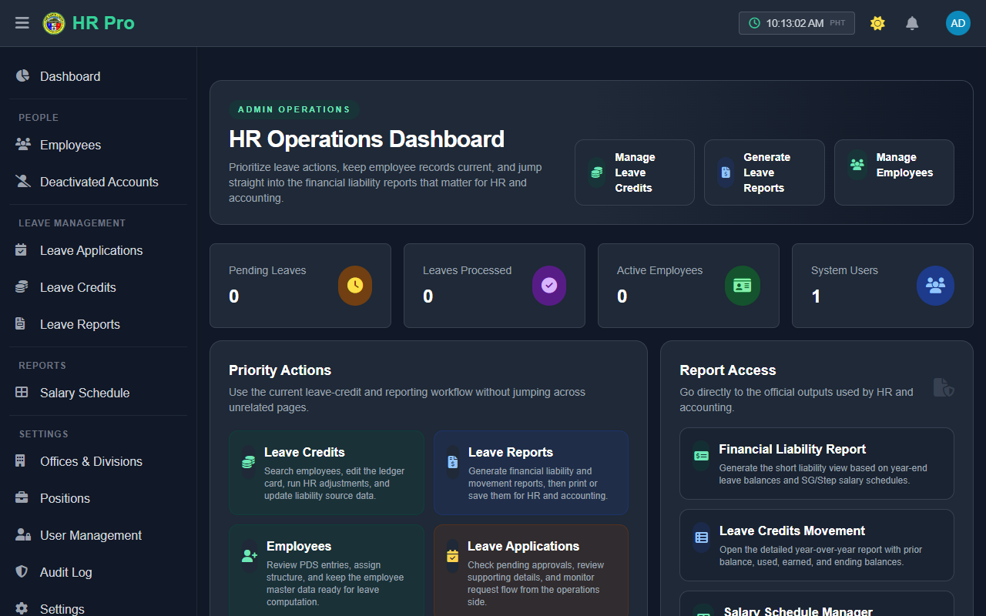Image resolution: width=986 pixels, height=616 pixels.
Task: Click the Dashboard pie chart icon
Action: (22, 76)
